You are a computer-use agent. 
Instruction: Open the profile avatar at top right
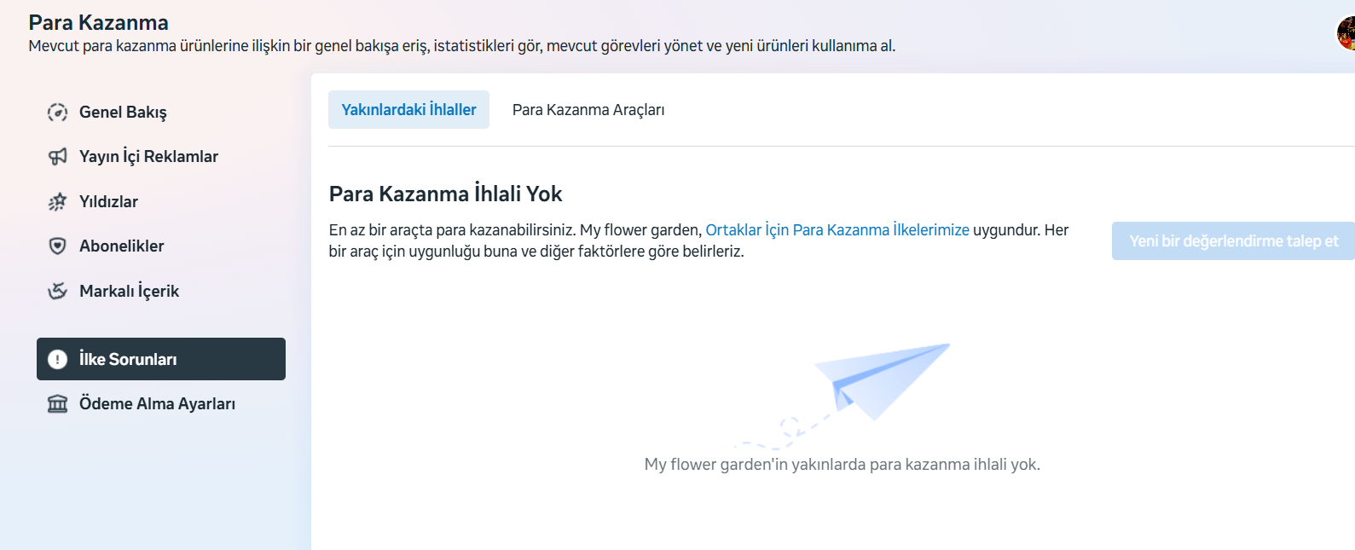[x=1346, y=34]
